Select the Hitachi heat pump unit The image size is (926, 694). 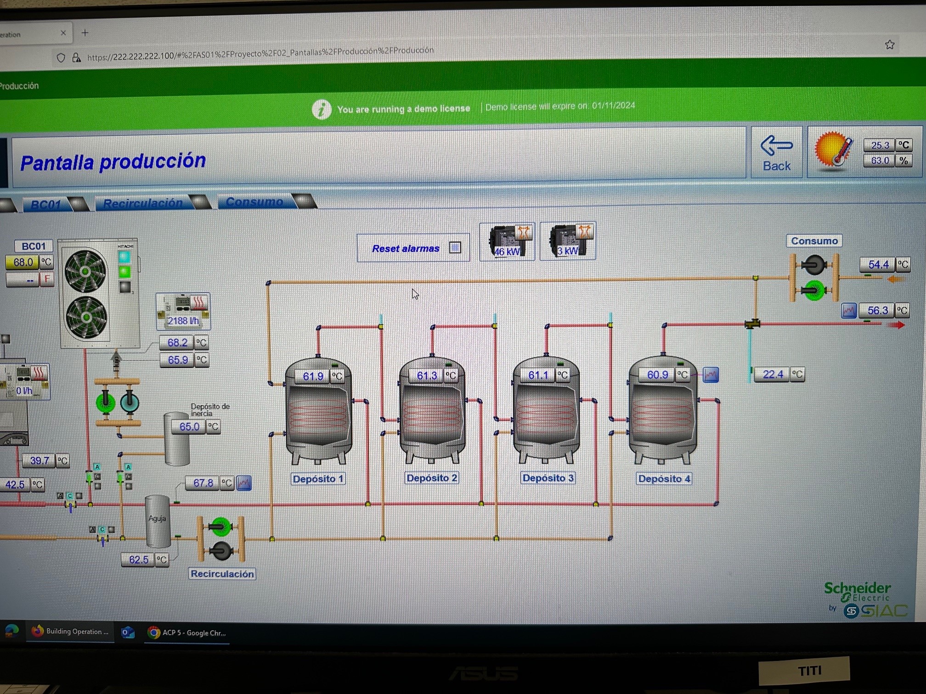click(x=99, y=294)
